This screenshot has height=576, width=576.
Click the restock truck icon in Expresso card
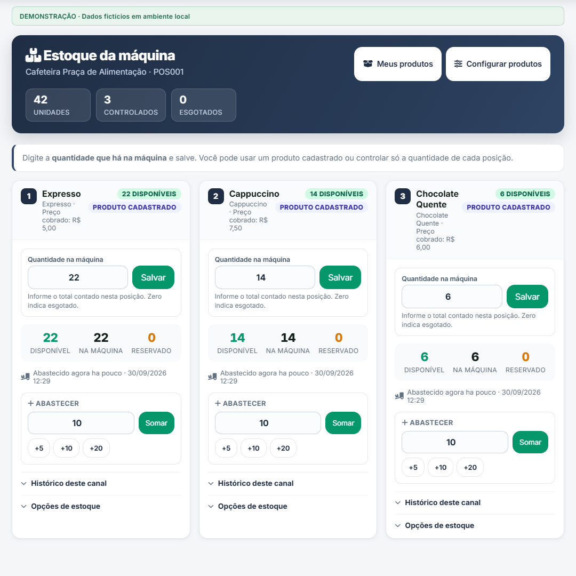pos(26,377)
